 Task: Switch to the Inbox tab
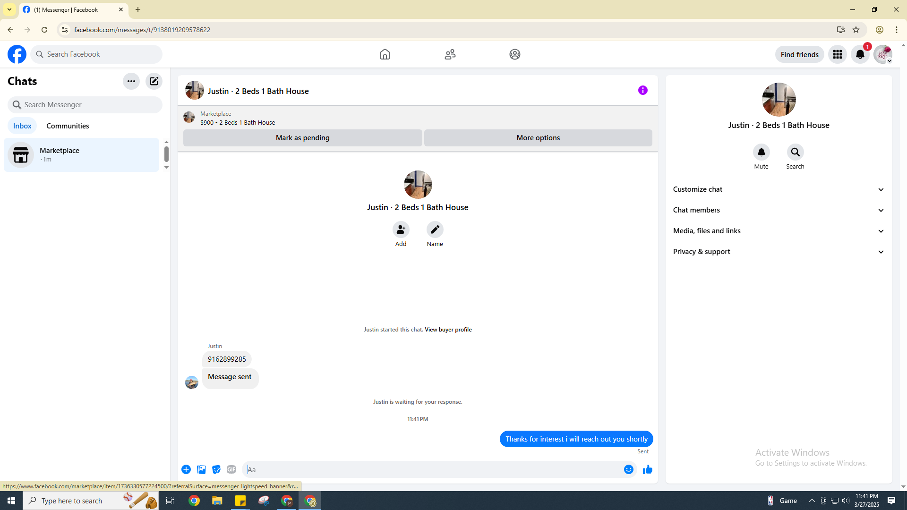[x=22, y=126]
